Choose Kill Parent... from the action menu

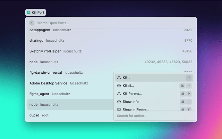click(132, 94)
